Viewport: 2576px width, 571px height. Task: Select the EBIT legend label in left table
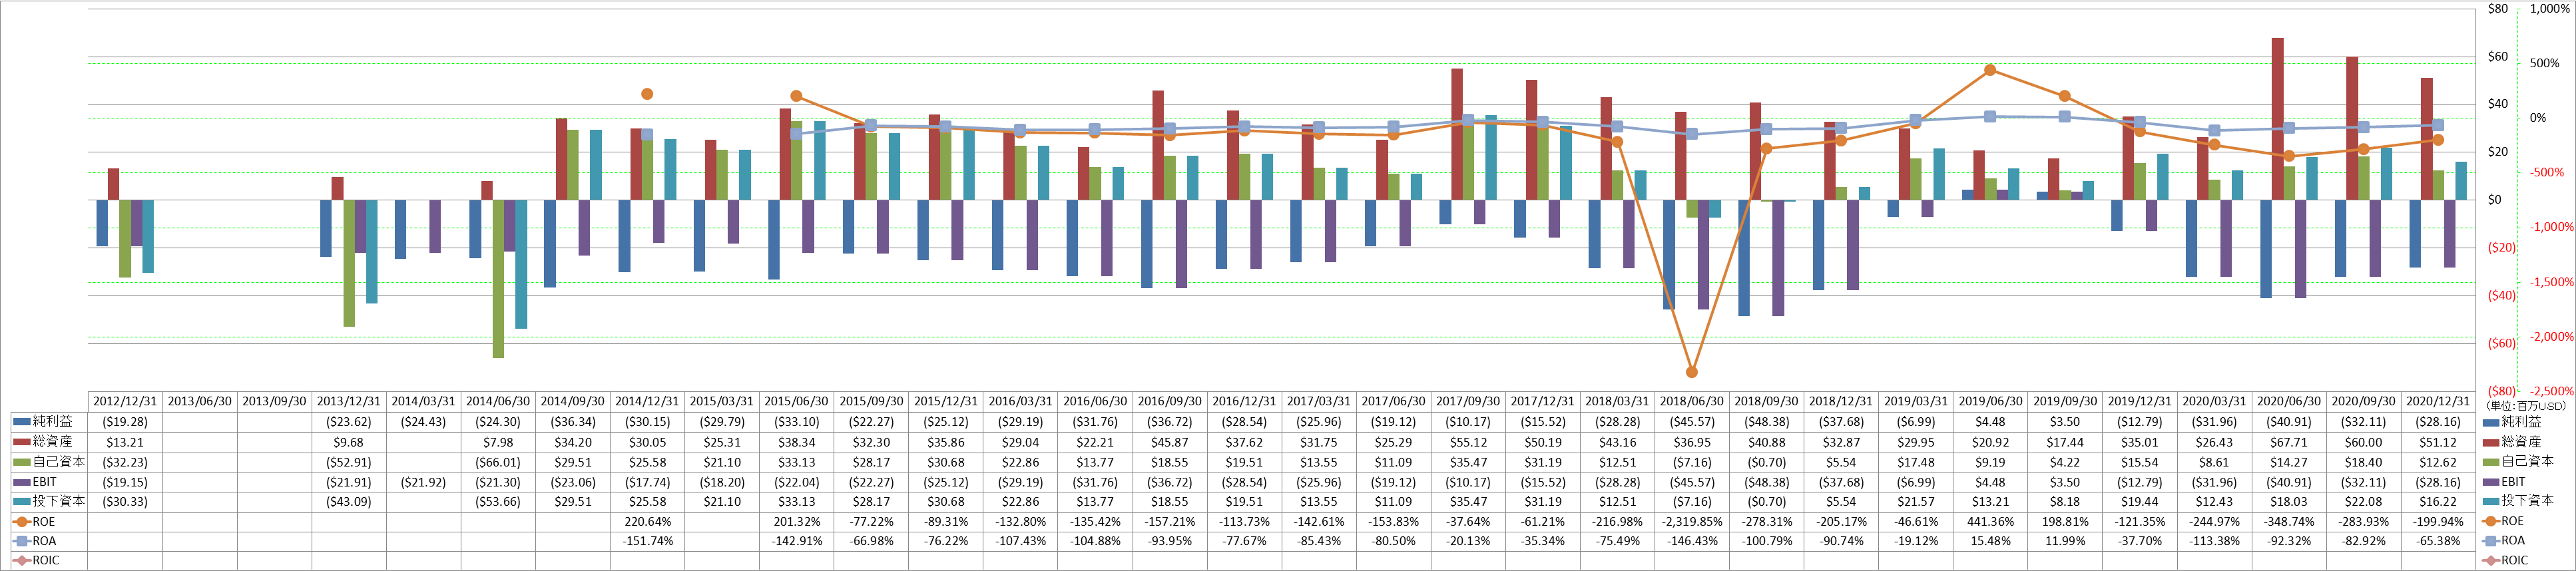[44, 482]
